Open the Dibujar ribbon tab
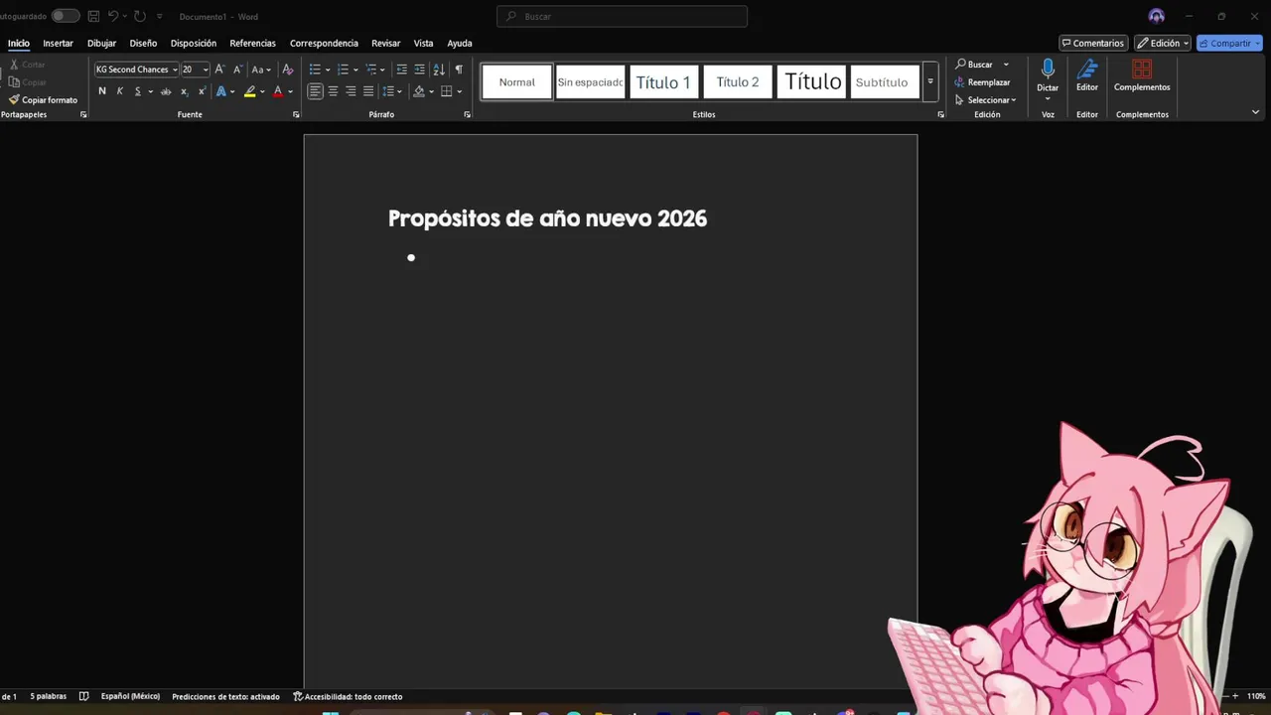The width and height of the screenshot is (1271, 715). [101, 43]
